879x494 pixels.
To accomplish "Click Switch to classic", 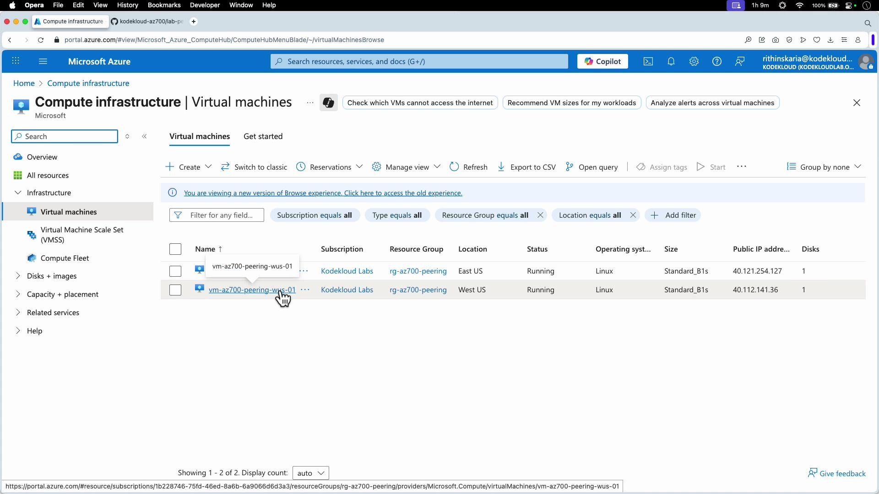I will [x=254, y=167].
